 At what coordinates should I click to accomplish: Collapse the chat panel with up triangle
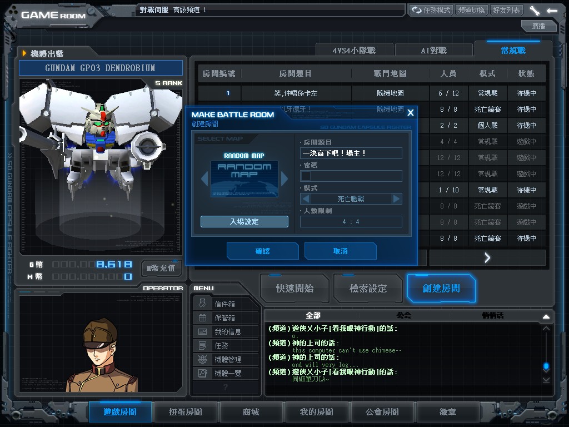point(546,316)
